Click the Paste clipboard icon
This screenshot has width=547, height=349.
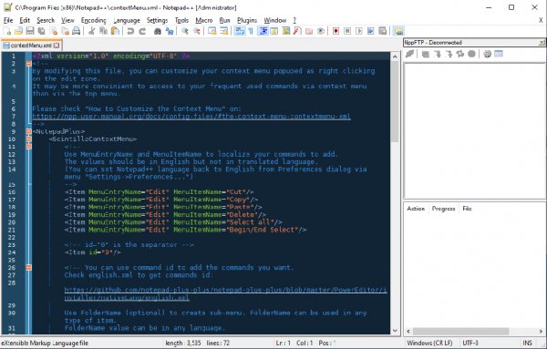(115, 31)
